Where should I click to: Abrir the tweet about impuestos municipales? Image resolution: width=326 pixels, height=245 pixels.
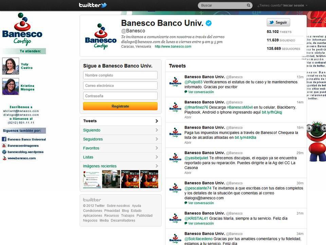188,143
